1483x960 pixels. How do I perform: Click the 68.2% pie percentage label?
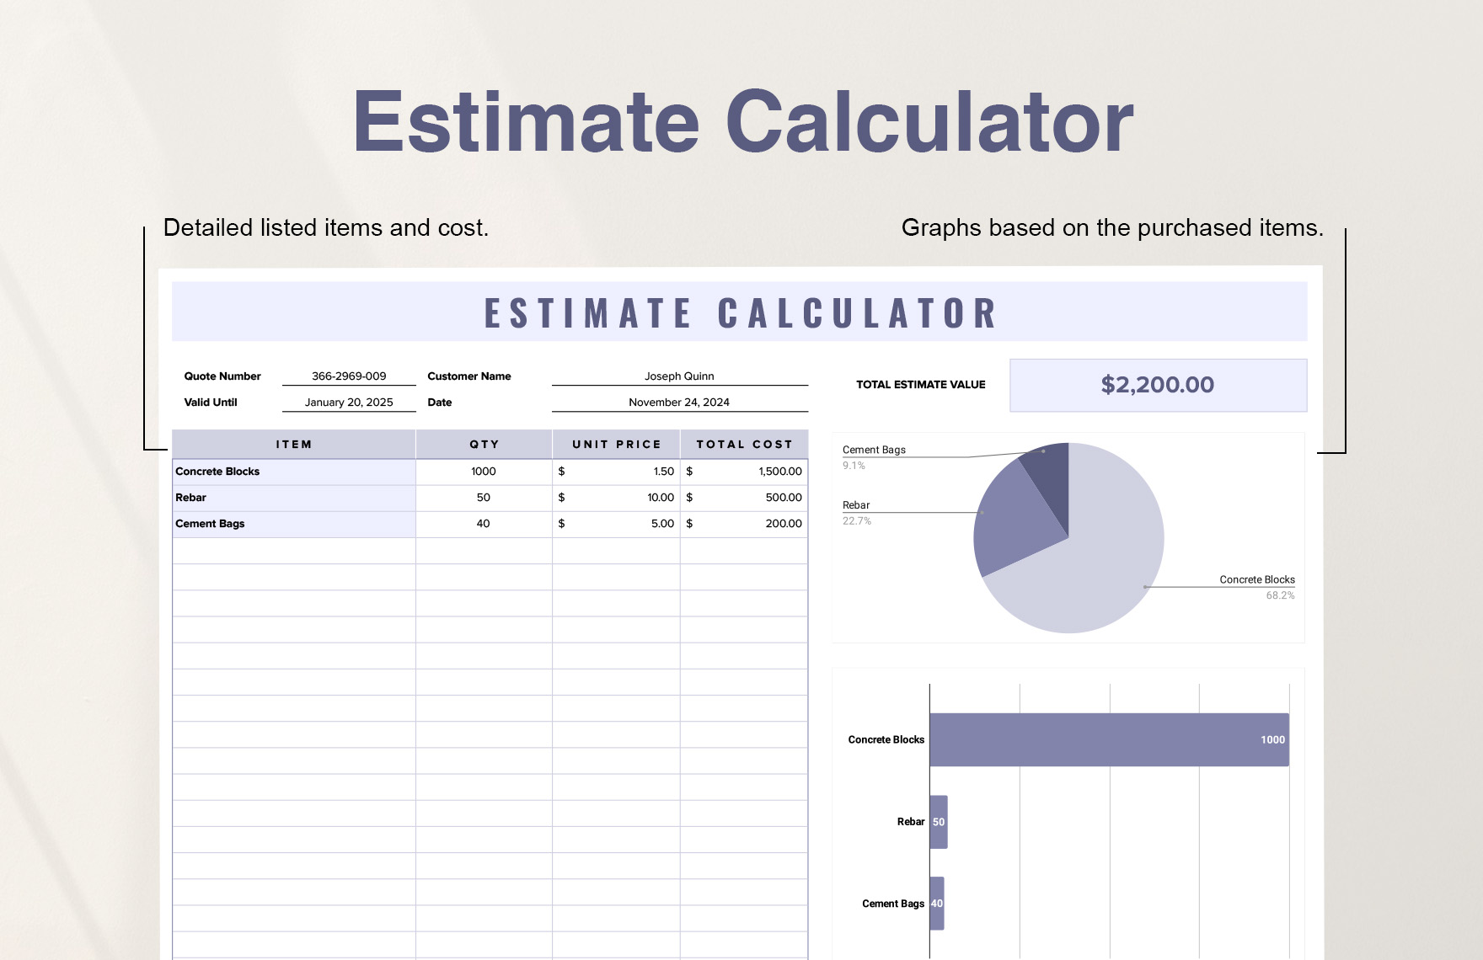(x=1280, y=595)
